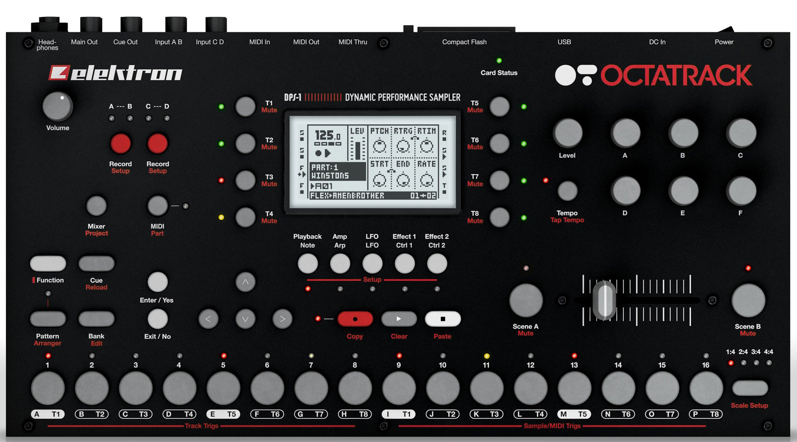Activate trig key 9 (I T1)

pos(399,388)
